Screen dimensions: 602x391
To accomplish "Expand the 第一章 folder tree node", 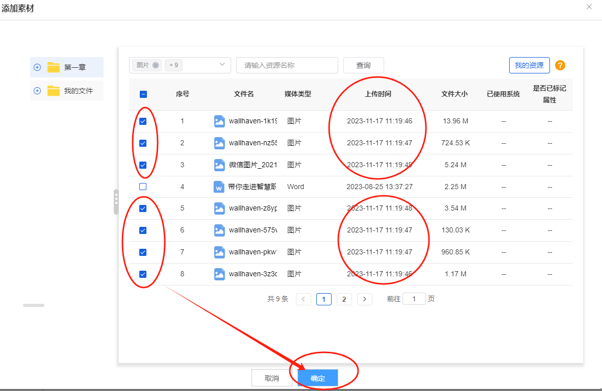I will tap(37, 67).
